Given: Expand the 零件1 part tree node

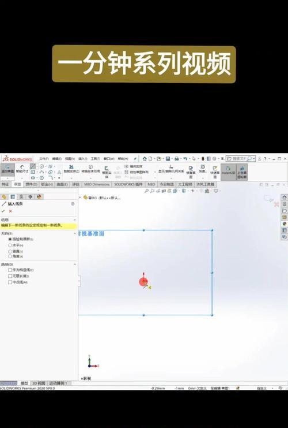Looking at the screenshot, I should 80,198.
